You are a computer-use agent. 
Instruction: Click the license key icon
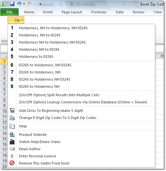[12, 156]
